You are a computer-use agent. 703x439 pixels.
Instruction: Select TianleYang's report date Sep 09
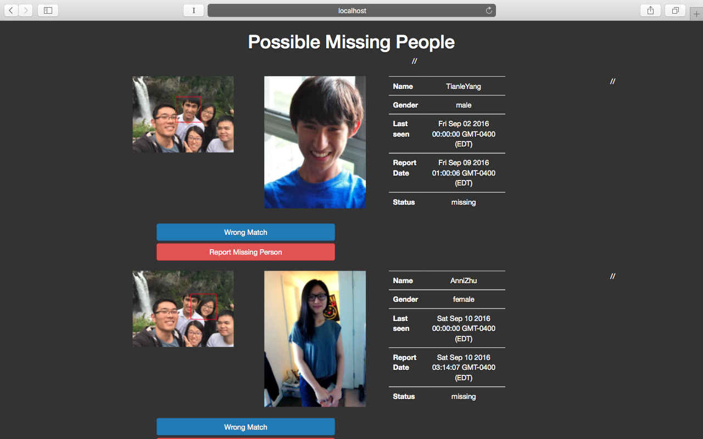click(x=464, y=173)
